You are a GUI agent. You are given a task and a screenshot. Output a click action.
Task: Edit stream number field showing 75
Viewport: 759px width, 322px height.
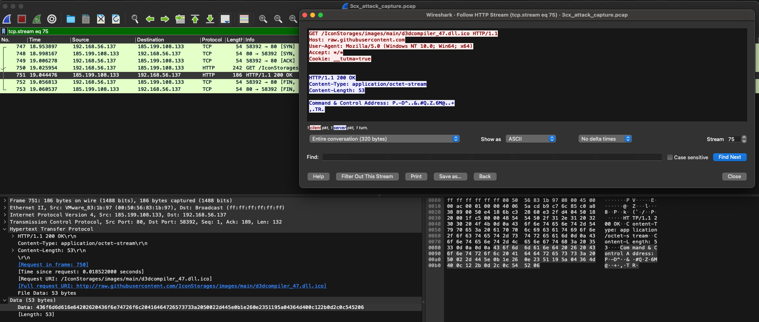pyautogui.click(x=734, y=139)
